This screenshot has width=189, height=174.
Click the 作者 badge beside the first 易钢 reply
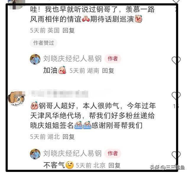tap(113, 59)
